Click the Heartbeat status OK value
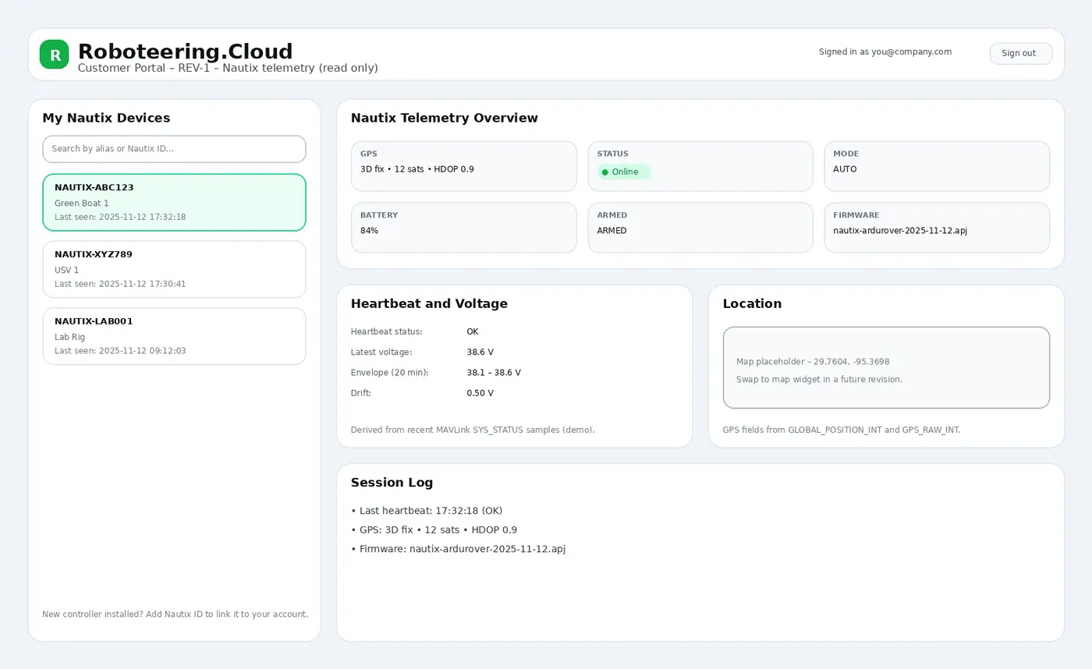This screenshot has width=1092, height=669. 473,332
